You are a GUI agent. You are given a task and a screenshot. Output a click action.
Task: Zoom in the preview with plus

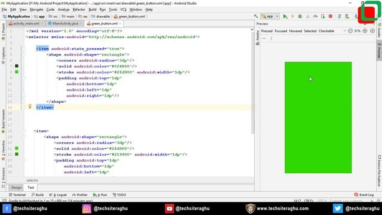coord(365,31)
